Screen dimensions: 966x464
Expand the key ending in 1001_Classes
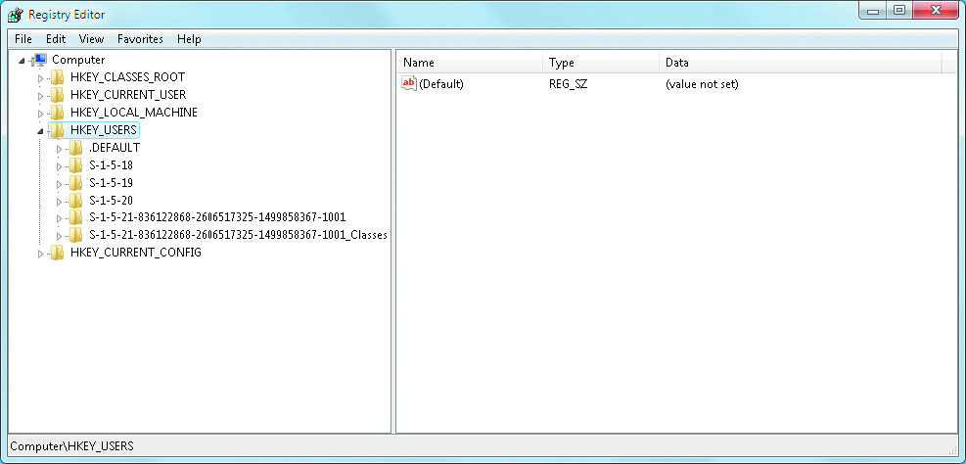[59, 235]
